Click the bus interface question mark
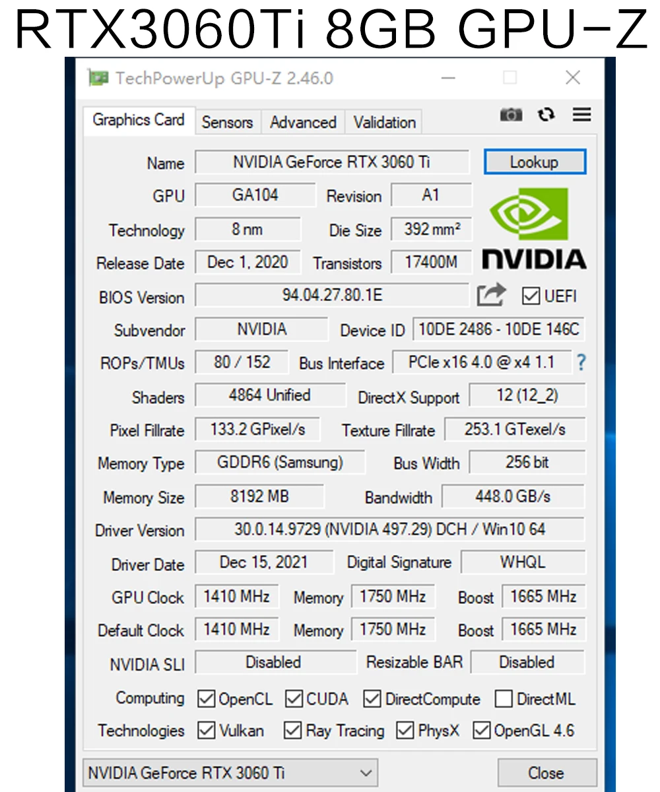The height and width of the screenshot is (792, 660). coord(581,362)
